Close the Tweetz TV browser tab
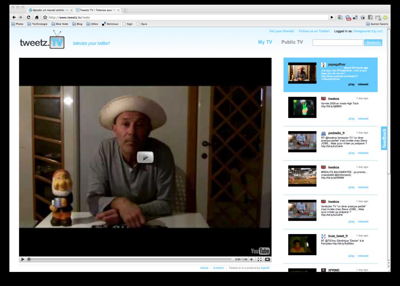This screenshot has width=400, height=286. tap(118, 10)
